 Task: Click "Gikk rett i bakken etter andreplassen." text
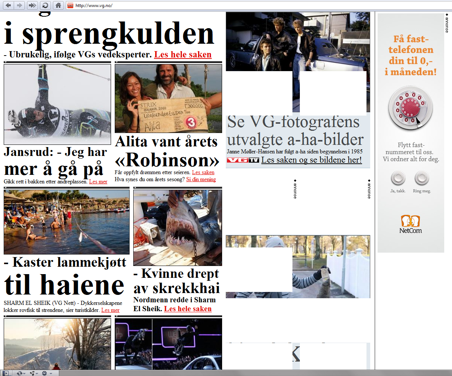46,182
